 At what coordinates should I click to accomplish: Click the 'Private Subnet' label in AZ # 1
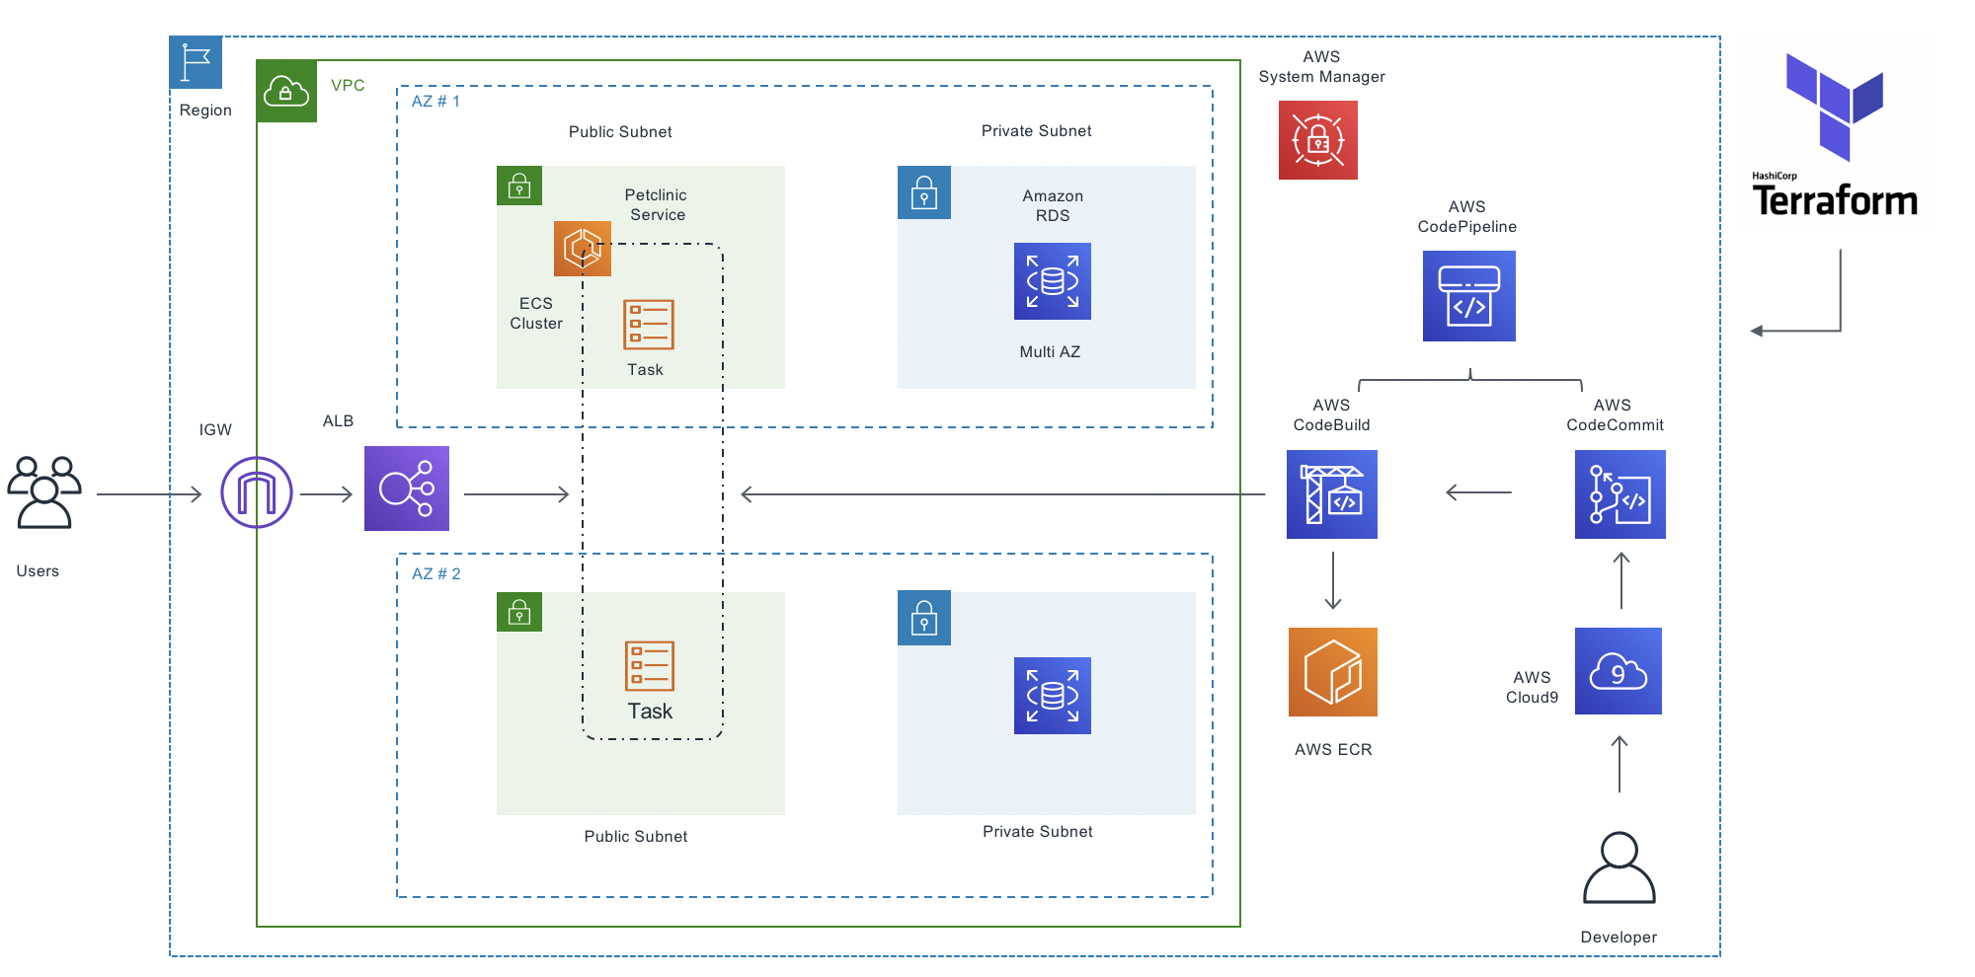1037,130
